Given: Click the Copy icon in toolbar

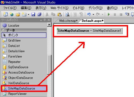Looking at the screenshot, I should click(53, 14).
